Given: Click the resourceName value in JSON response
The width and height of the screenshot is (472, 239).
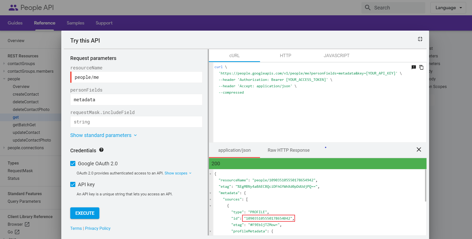Looking at the screenshot, I should tap(285, 180).
